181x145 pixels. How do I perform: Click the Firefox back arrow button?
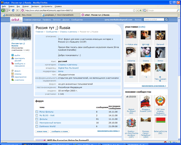click(x=3, y=10)
